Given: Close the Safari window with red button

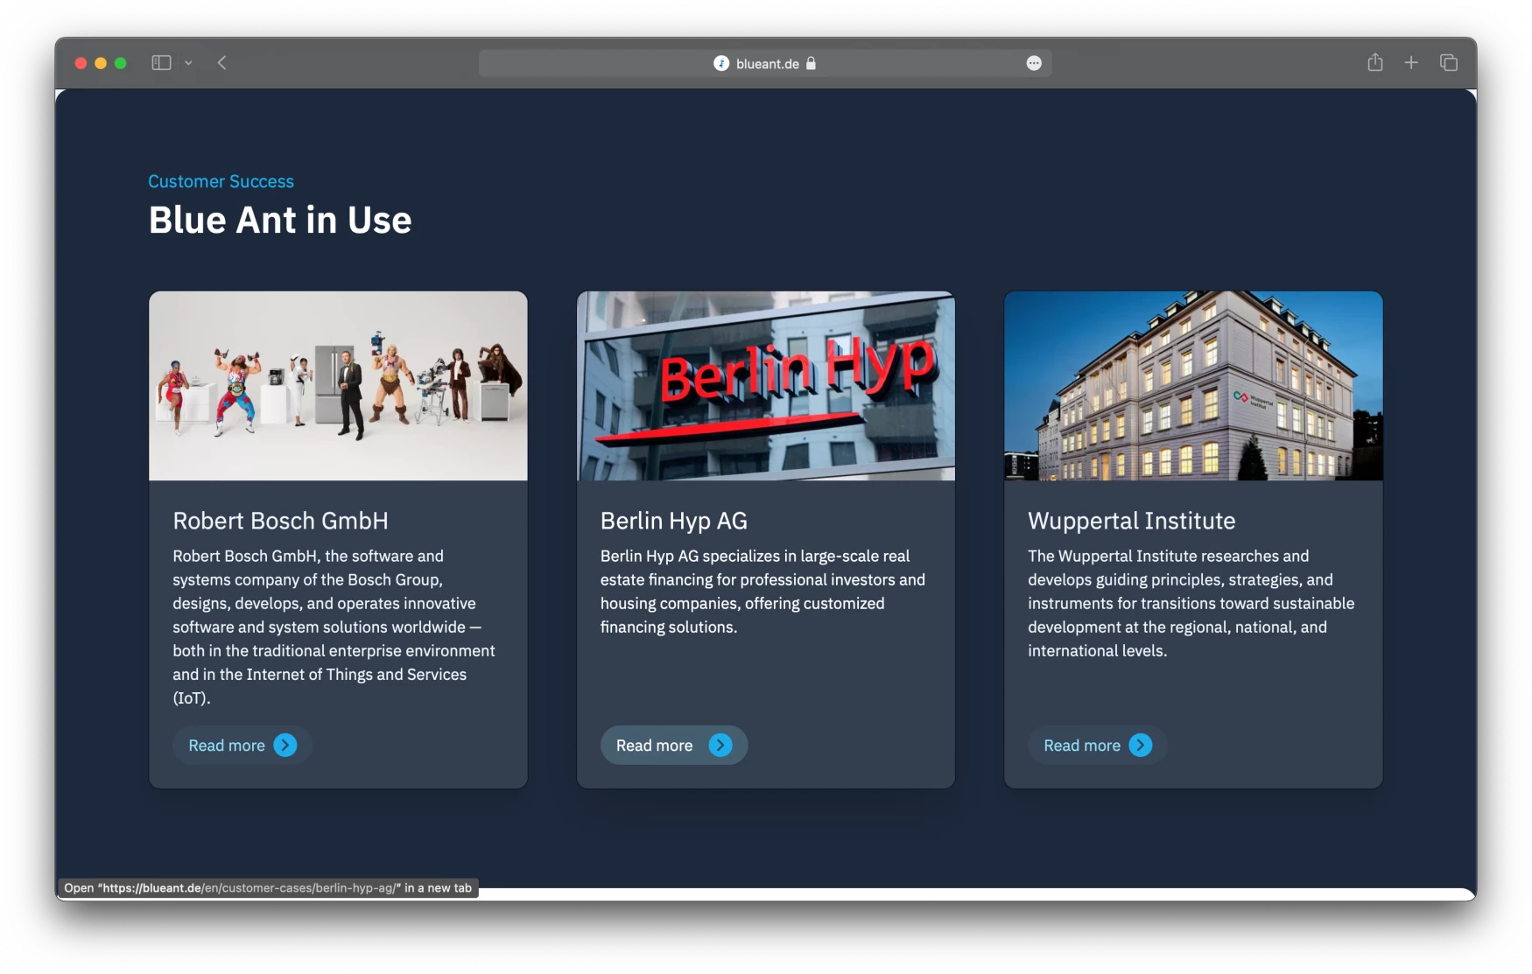Looking at the screenshot, I should pos(81,63).
